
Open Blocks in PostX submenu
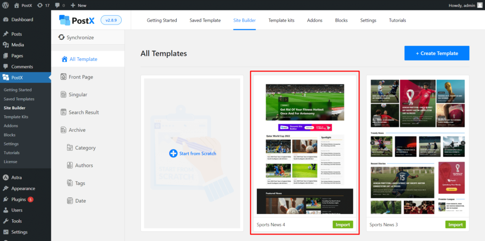coord(9,135)
